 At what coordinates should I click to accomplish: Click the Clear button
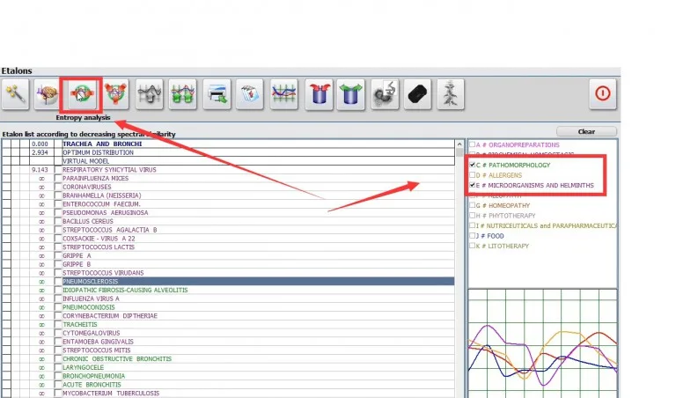point(586,131)
